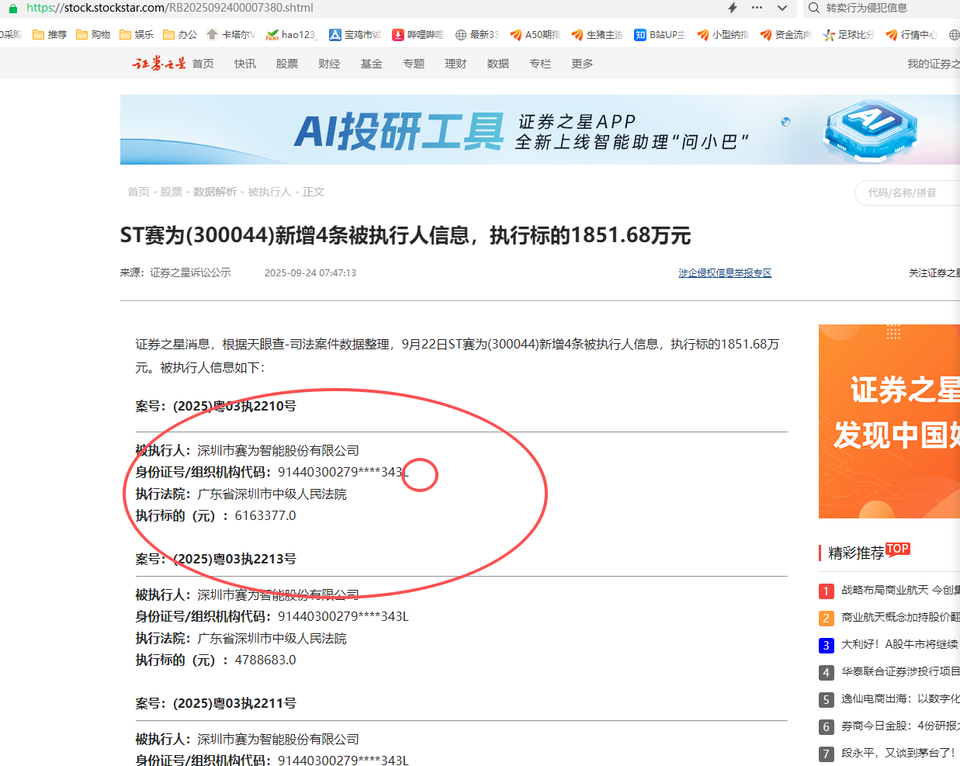Click the search magnifier icon

tap(814, 8)
